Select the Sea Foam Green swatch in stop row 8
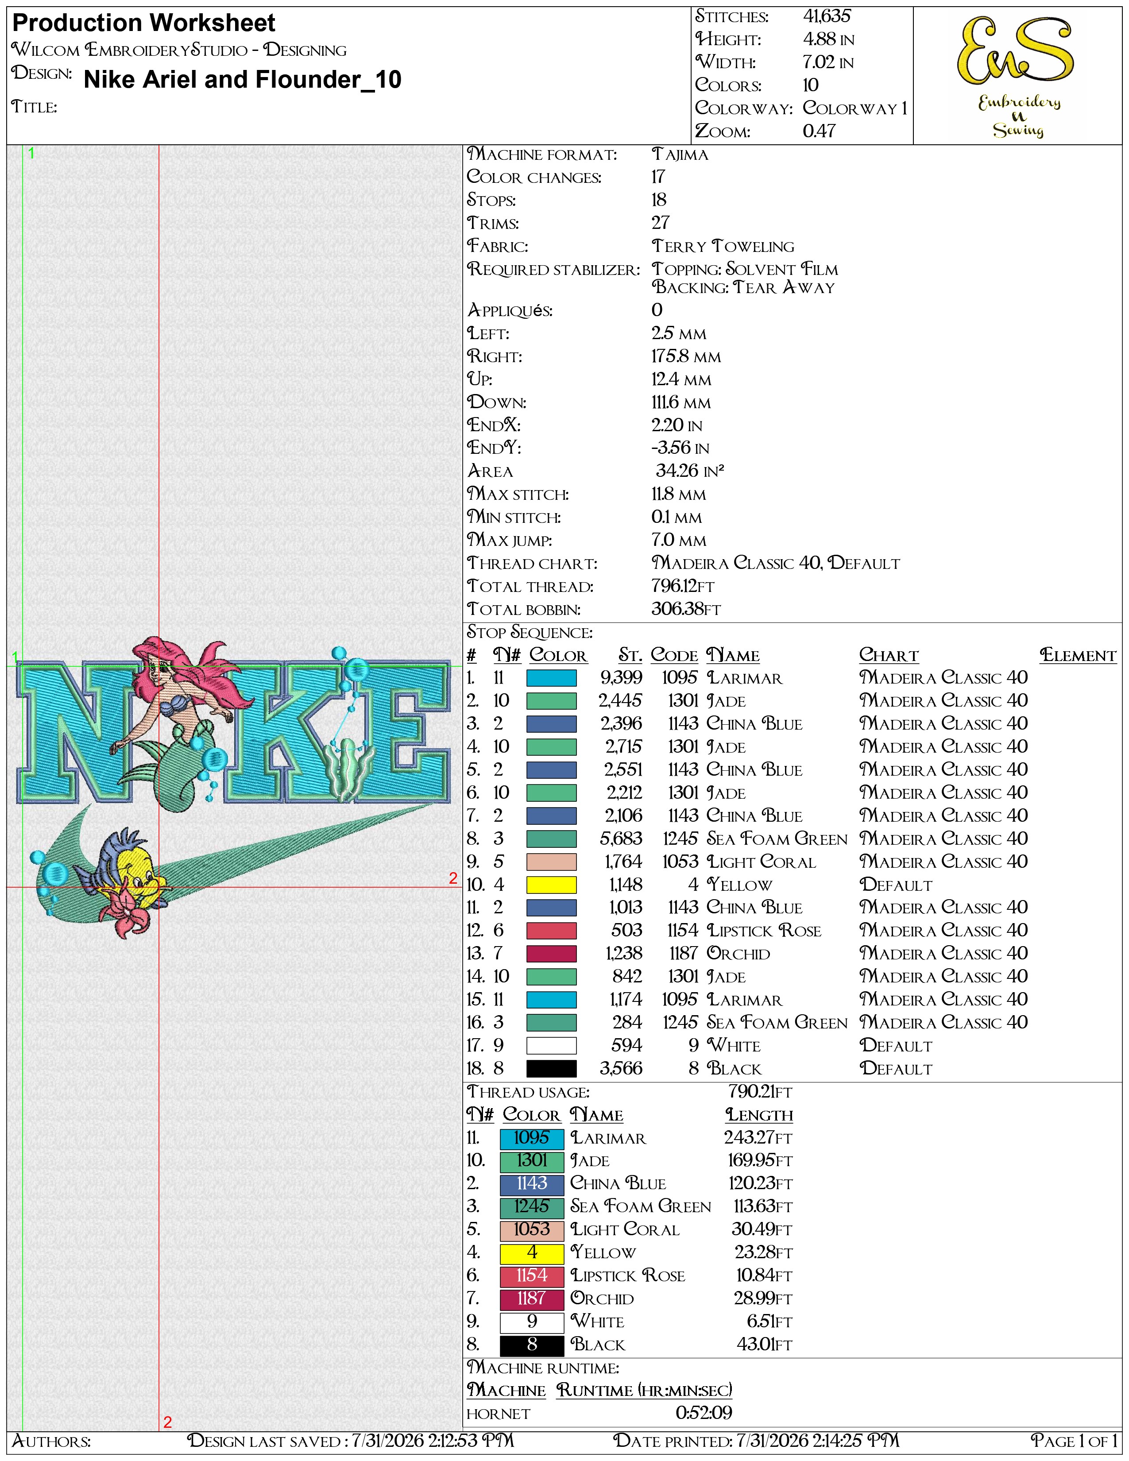Viewport: 1129px width, 1461px height. [x=551, y=839]
